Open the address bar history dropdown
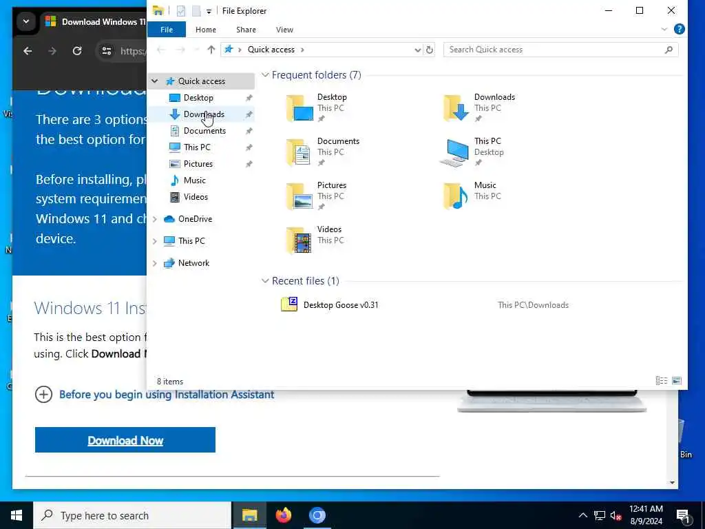 click(x=417, y=50)
